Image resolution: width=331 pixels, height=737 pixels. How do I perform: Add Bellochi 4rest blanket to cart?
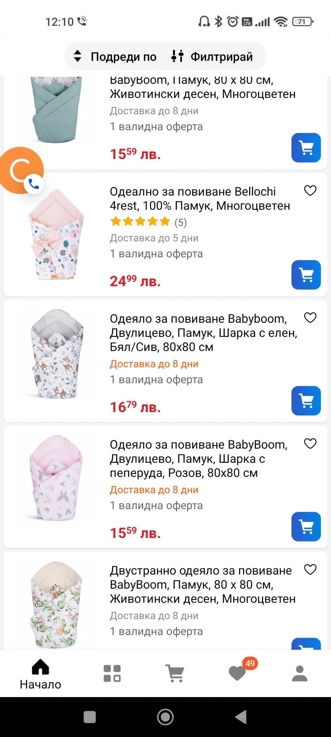(x=306, y=275)
